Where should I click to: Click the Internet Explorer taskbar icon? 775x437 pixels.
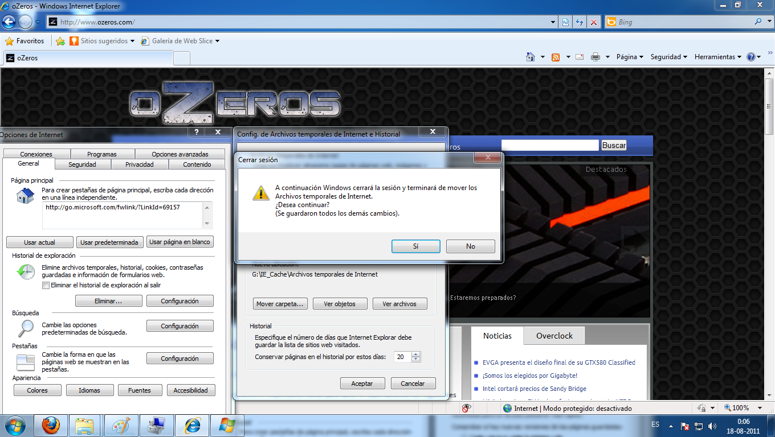coord(192,426)
